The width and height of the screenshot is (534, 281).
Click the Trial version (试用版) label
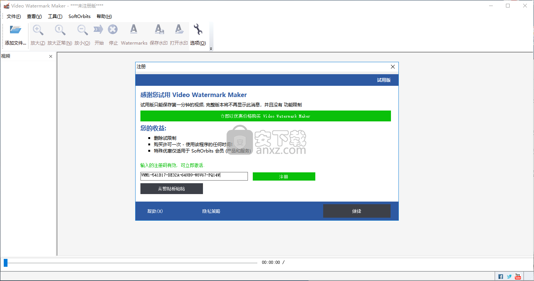click(384, 80)
